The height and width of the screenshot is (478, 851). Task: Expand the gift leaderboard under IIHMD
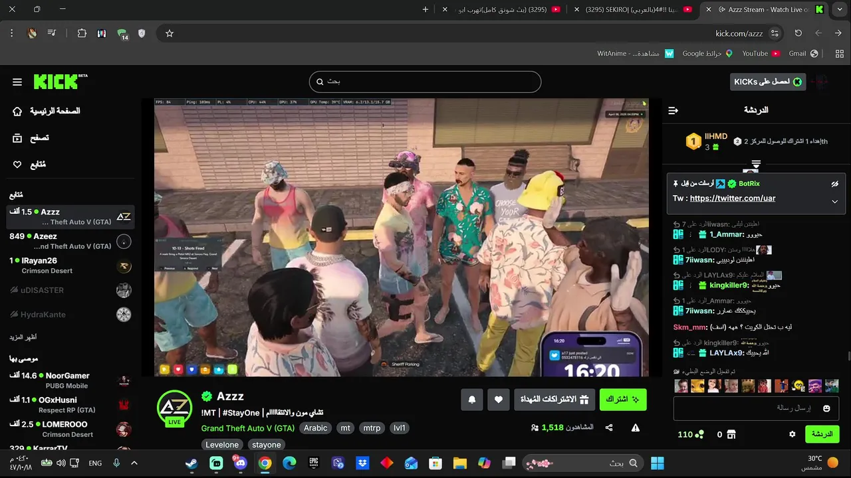coord(756,164)
